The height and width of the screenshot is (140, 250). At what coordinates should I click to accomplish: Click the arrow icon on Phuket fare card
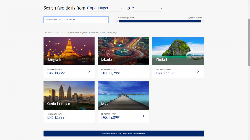198,72
